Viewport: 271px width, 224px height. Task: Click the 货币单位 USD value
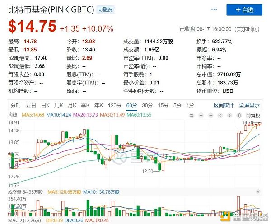[228, 91]
